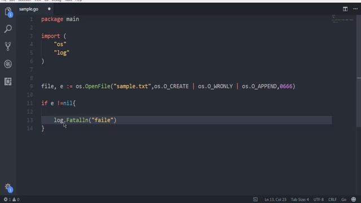Click the 'if' keyword on line 11
This screenshot has width=361, height=203.
pos(44,103)
